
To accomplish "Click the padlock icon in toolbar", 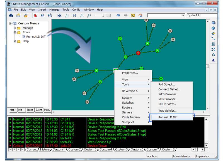I will [26, 16].
